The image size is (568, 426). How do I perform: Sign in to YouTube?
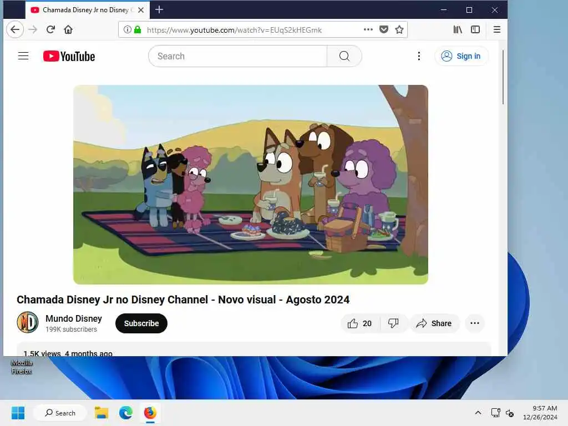click(461, 56)
